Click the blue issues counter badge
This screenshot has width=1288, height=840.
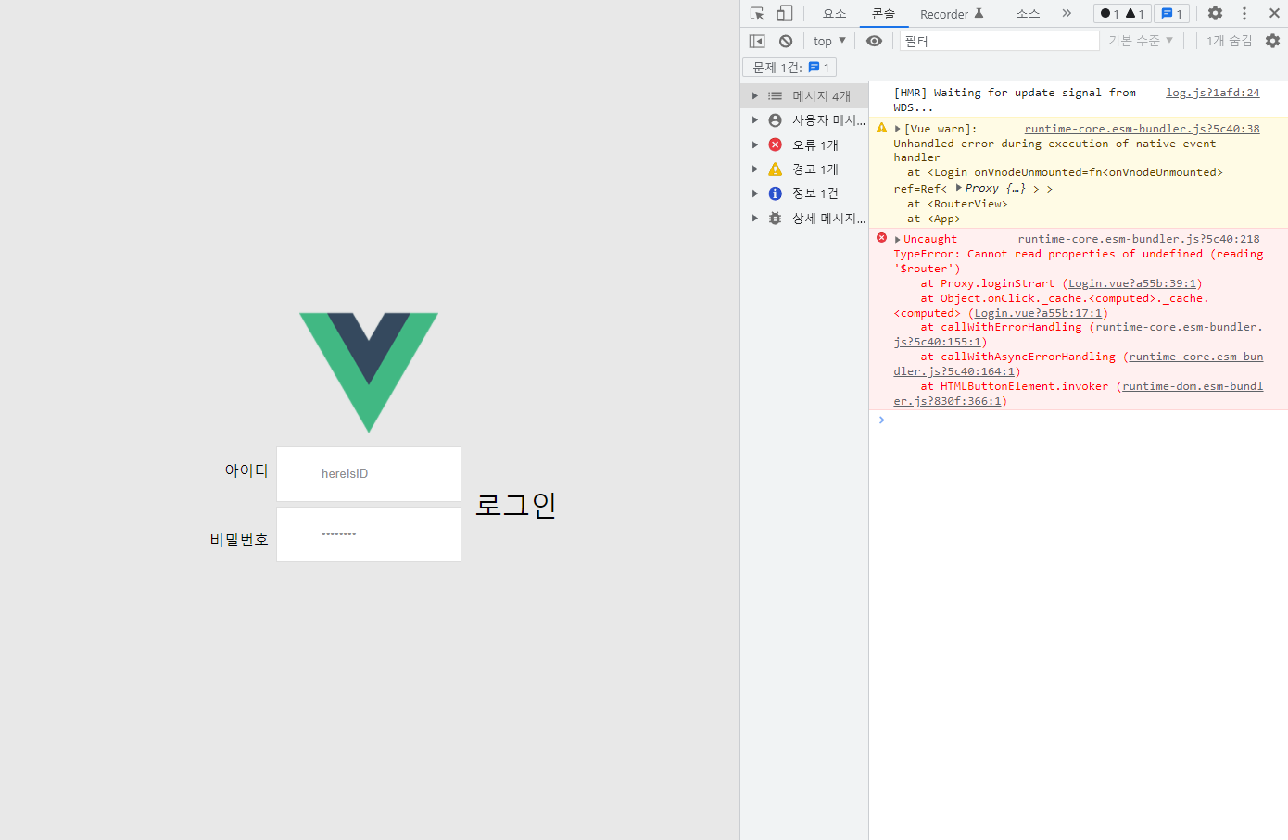click(x=1172, y=13)
